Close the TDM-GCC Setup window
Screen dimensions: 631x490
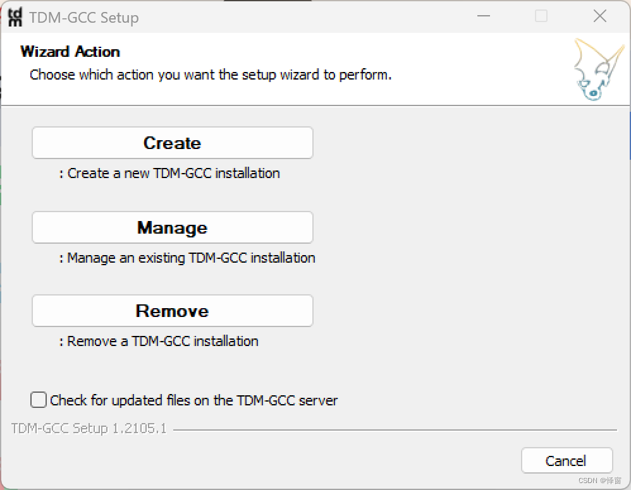coord(600,16)
